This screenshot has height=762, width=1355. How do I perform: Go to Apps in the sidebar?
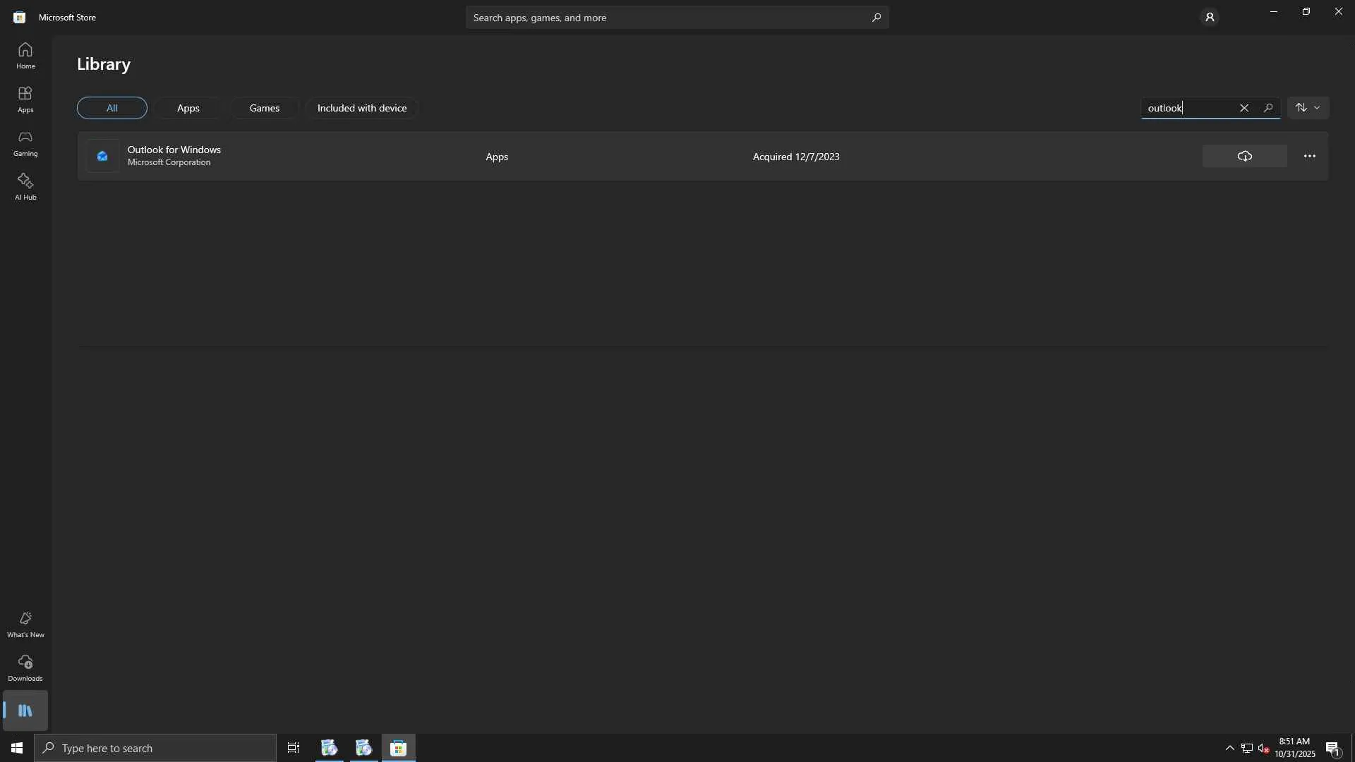coord(25,99)
